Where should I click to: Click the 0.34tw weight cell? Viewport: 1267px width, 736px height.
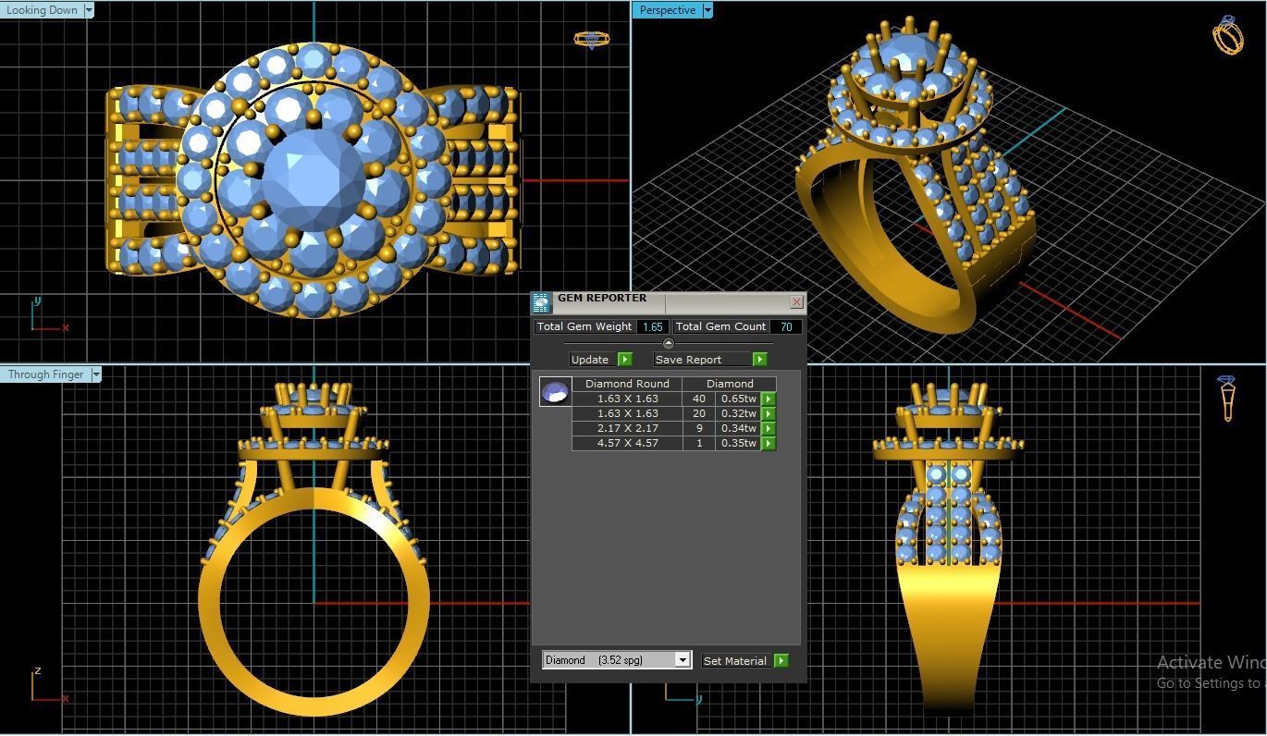(739, 428)
